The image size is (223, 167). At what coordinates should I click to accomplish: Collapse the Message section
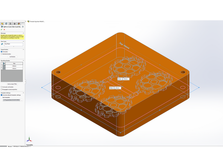[x=23, y=33]
